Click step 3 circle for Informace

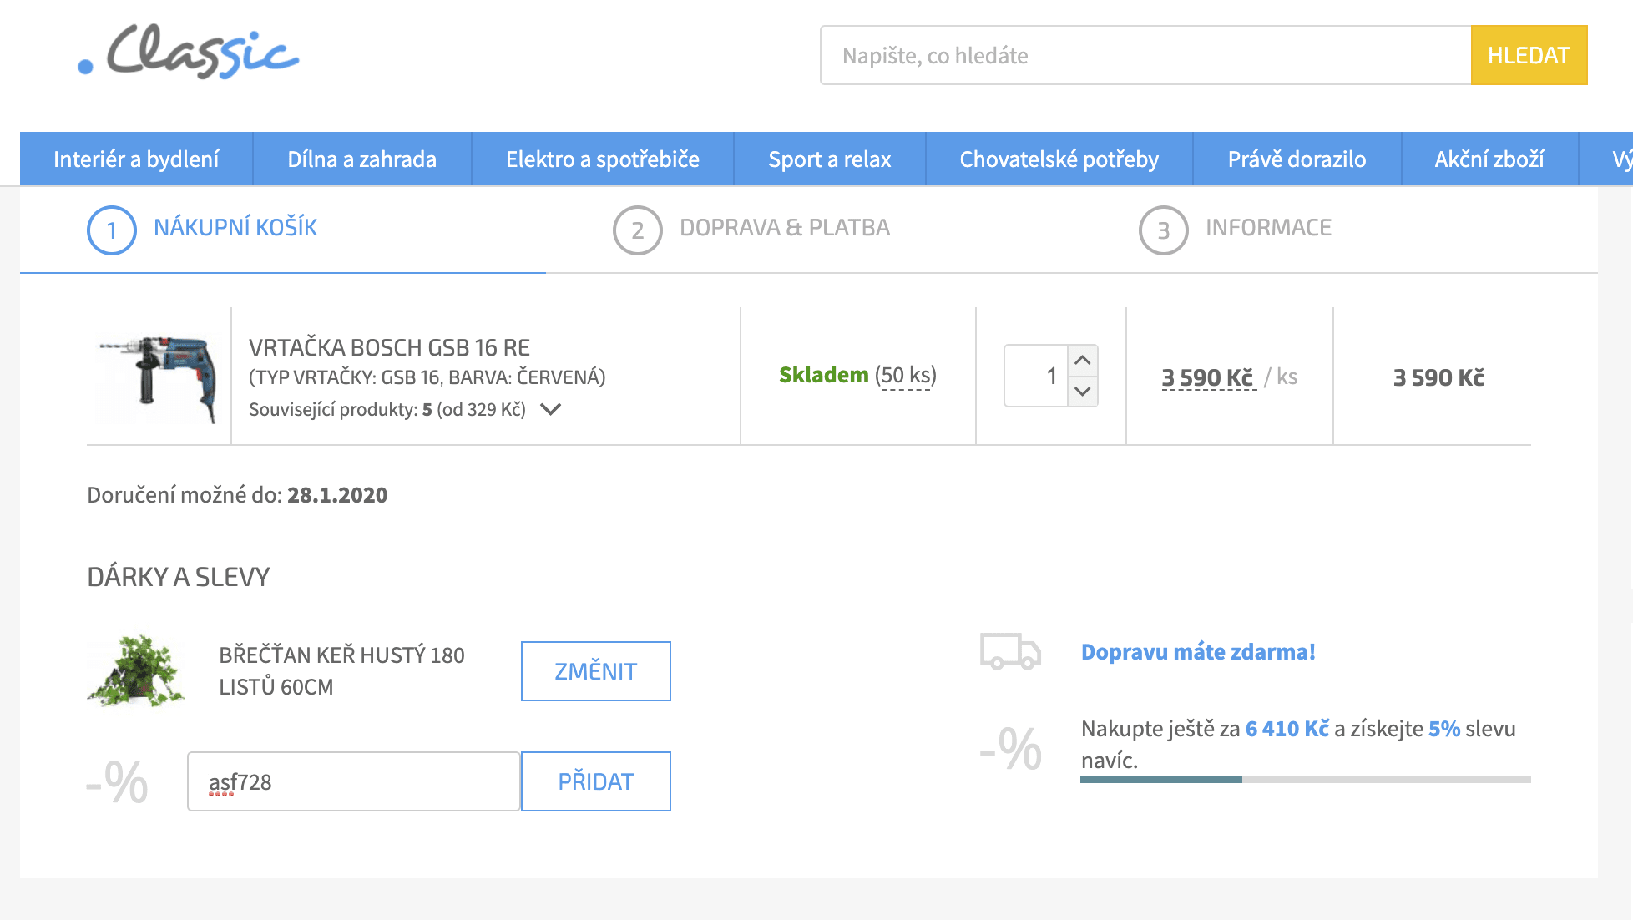point(1163,230)
